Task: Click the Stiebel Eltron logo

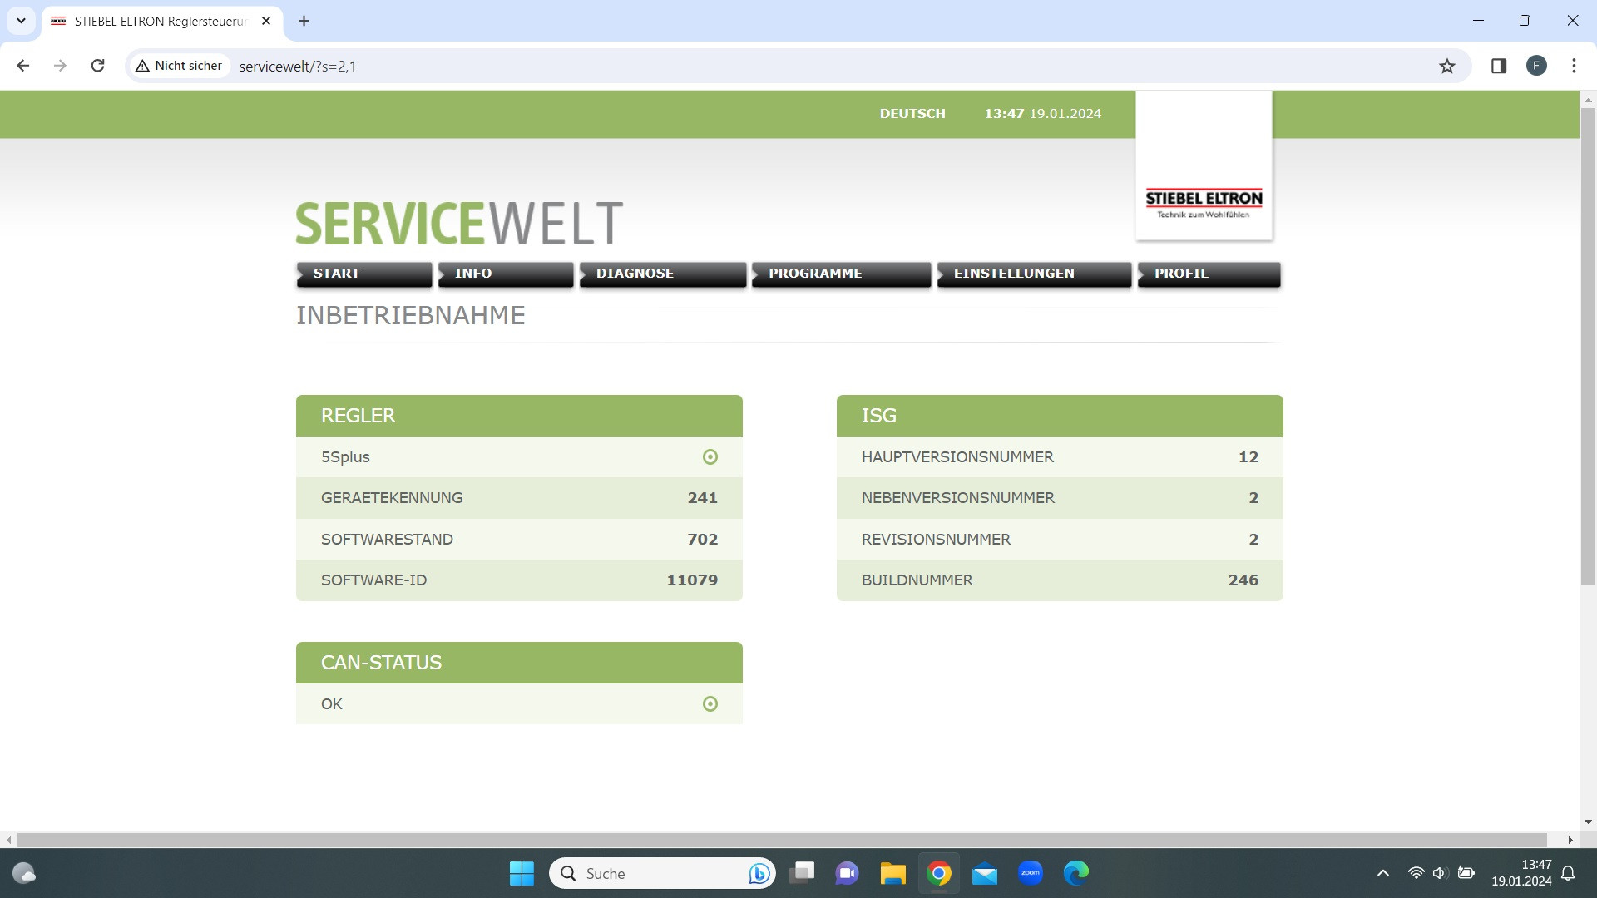Action: [1204, 202]
